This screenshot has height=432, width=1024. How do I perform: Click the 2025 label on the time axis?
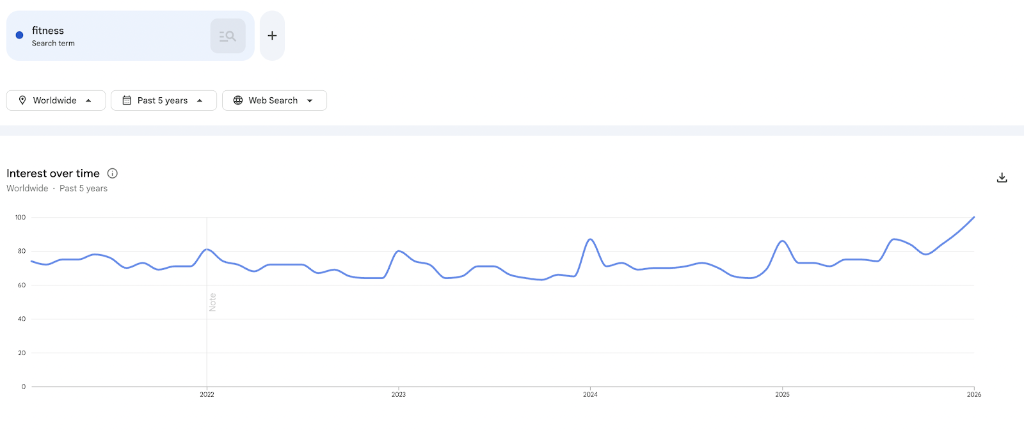pyautogui.click(x=782, y=394)
